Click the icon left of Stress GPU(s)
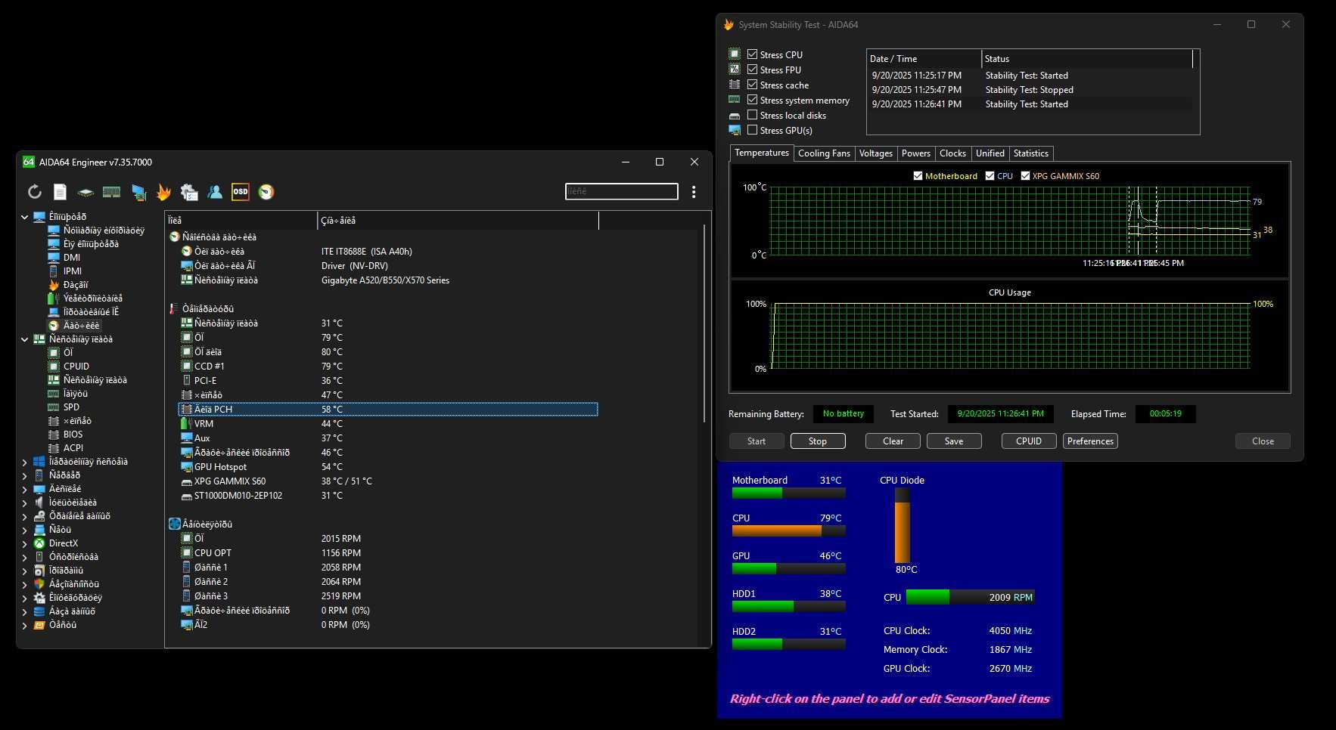 click(735, 130)
